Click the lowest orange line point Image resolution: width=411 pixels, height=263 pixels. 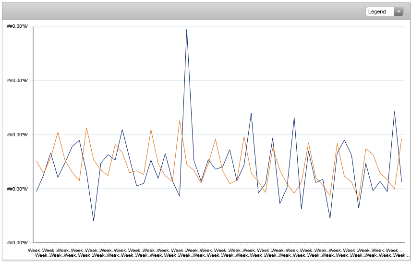(x=358, y=199)
